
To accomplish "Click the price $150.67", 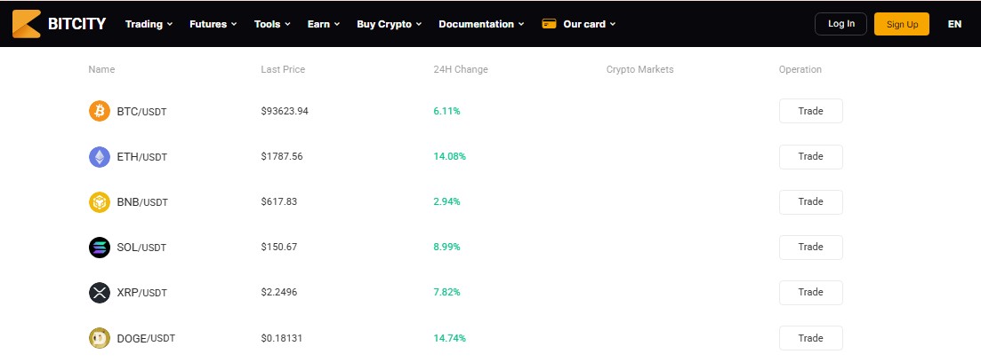I will [x=279, y=247].
